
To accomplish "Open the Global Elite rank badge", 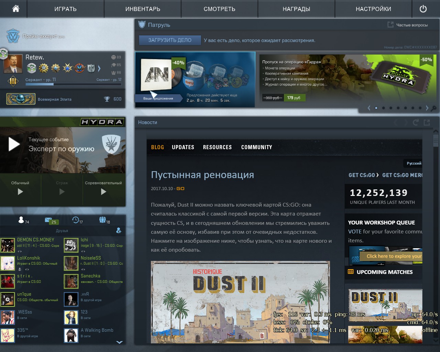I will (21, 99).
